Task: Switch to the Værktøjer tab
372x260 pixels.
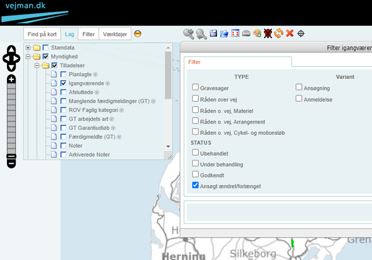Action: coord(115,34)
